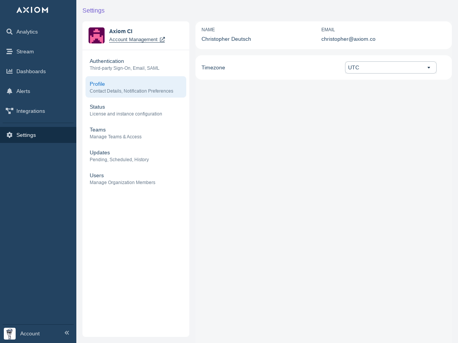Click the Analytics magnifying glass icon
The width and height of the screenshot is (458, 343).
coord(10,32)
